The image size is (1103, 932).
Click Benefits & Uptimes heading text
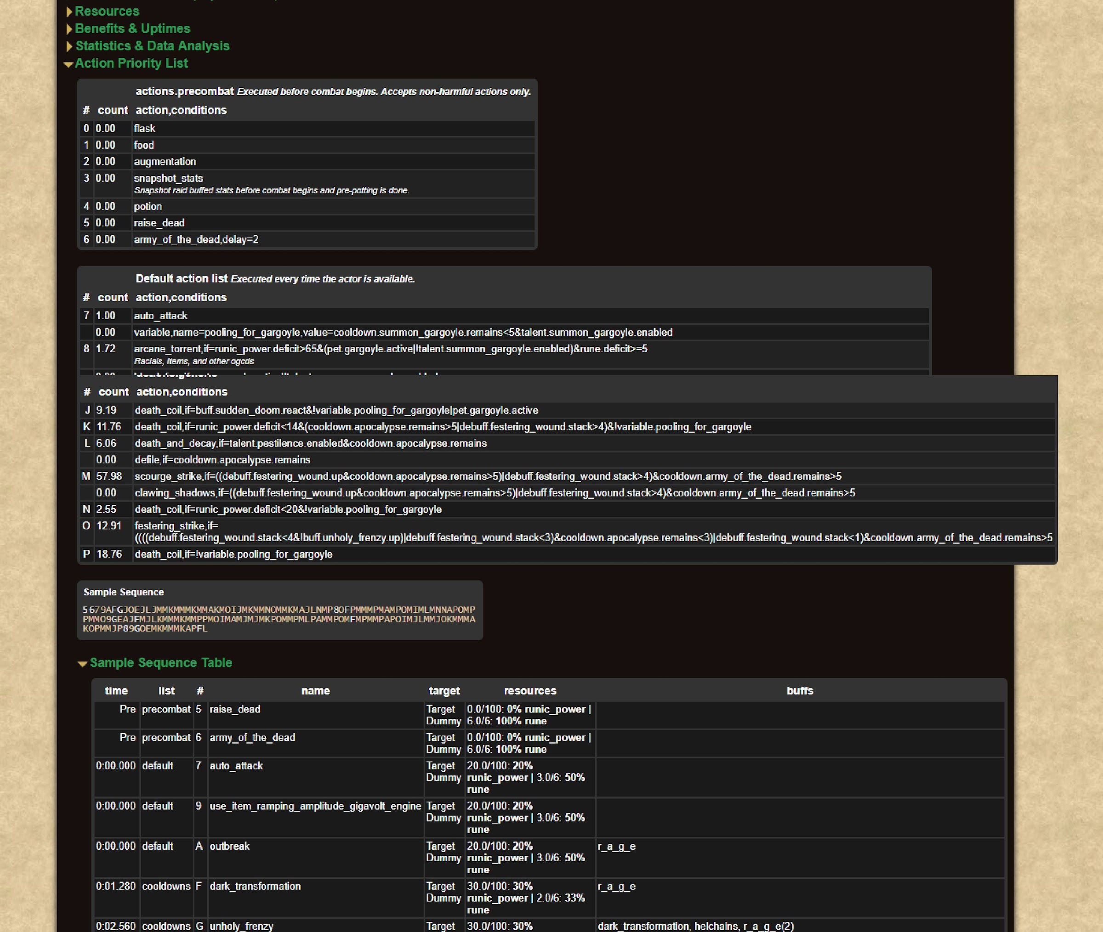[x=132, y=28]
